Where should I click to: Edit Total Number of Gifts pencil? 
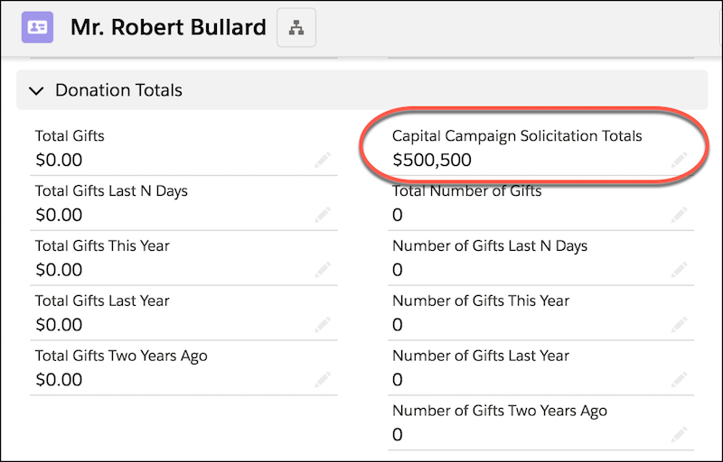coord(680,215)
